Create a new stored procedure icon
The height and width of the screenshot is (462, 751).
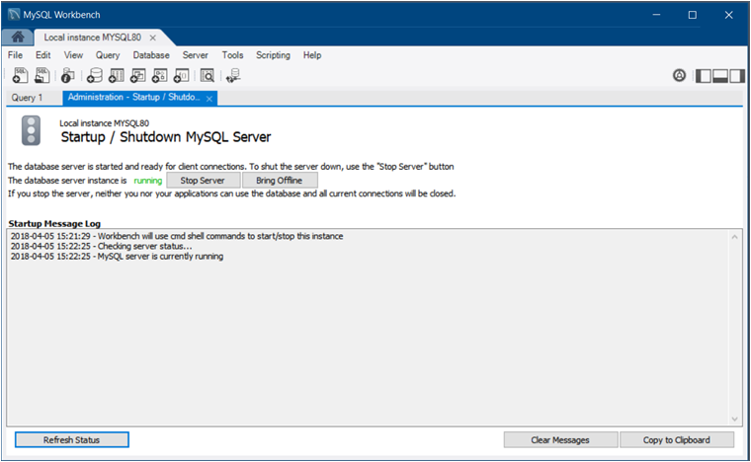[x=159, y=76]
